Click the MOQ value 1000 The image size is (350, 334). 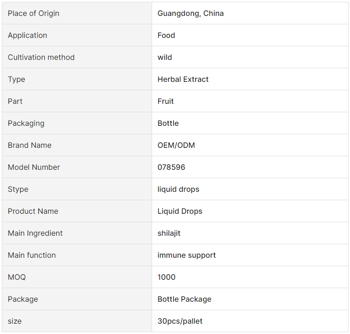pyautogui.click(x=166, y=277)
